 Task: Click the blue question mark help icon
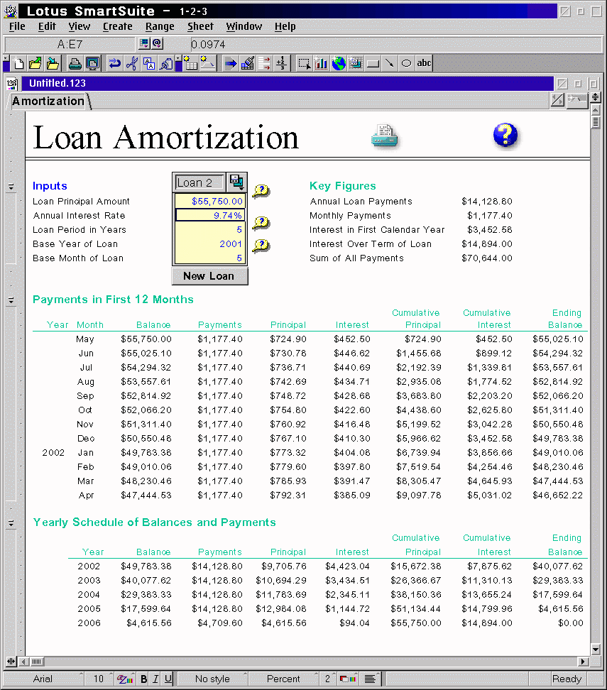[505, 135]
